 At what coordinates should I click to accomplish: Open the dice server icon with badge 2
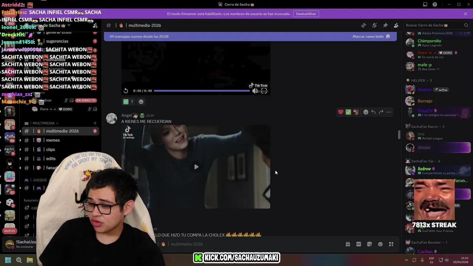coord(10,202)
